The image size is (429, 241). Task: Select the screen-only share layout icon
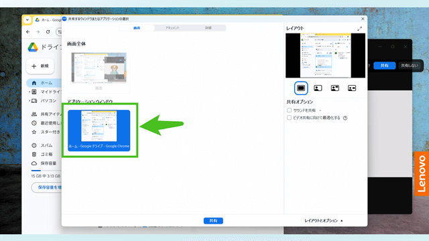pyautogui.click(x=301, y=88)
